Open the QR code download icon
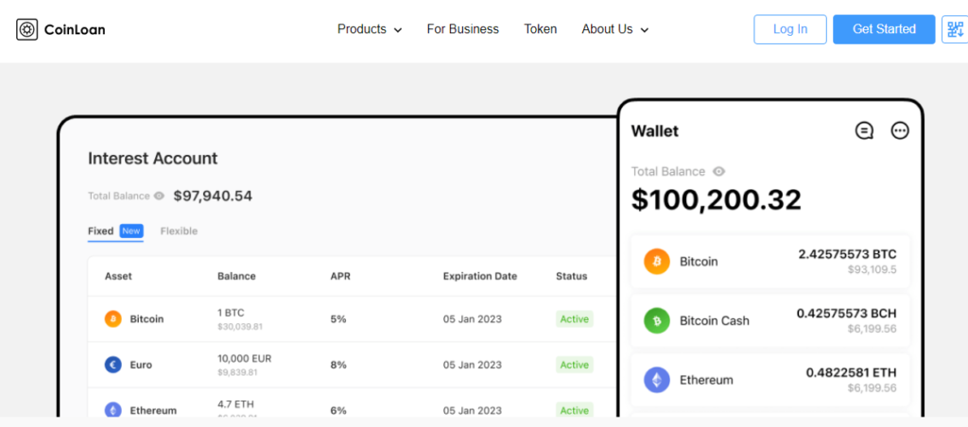Viewport: 968px width, 427px height. [955, 29]
